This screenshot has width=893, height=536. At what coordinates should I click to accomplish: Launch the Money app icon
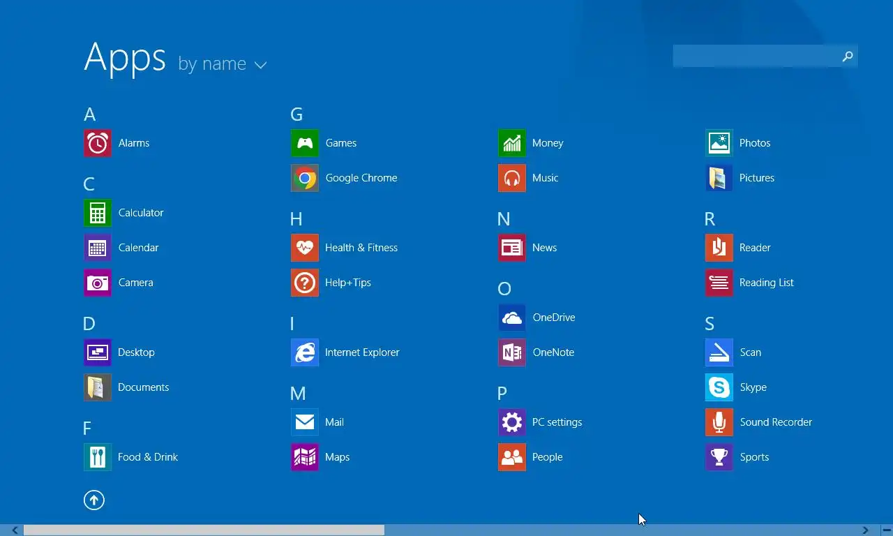click(x=512, y=143)
